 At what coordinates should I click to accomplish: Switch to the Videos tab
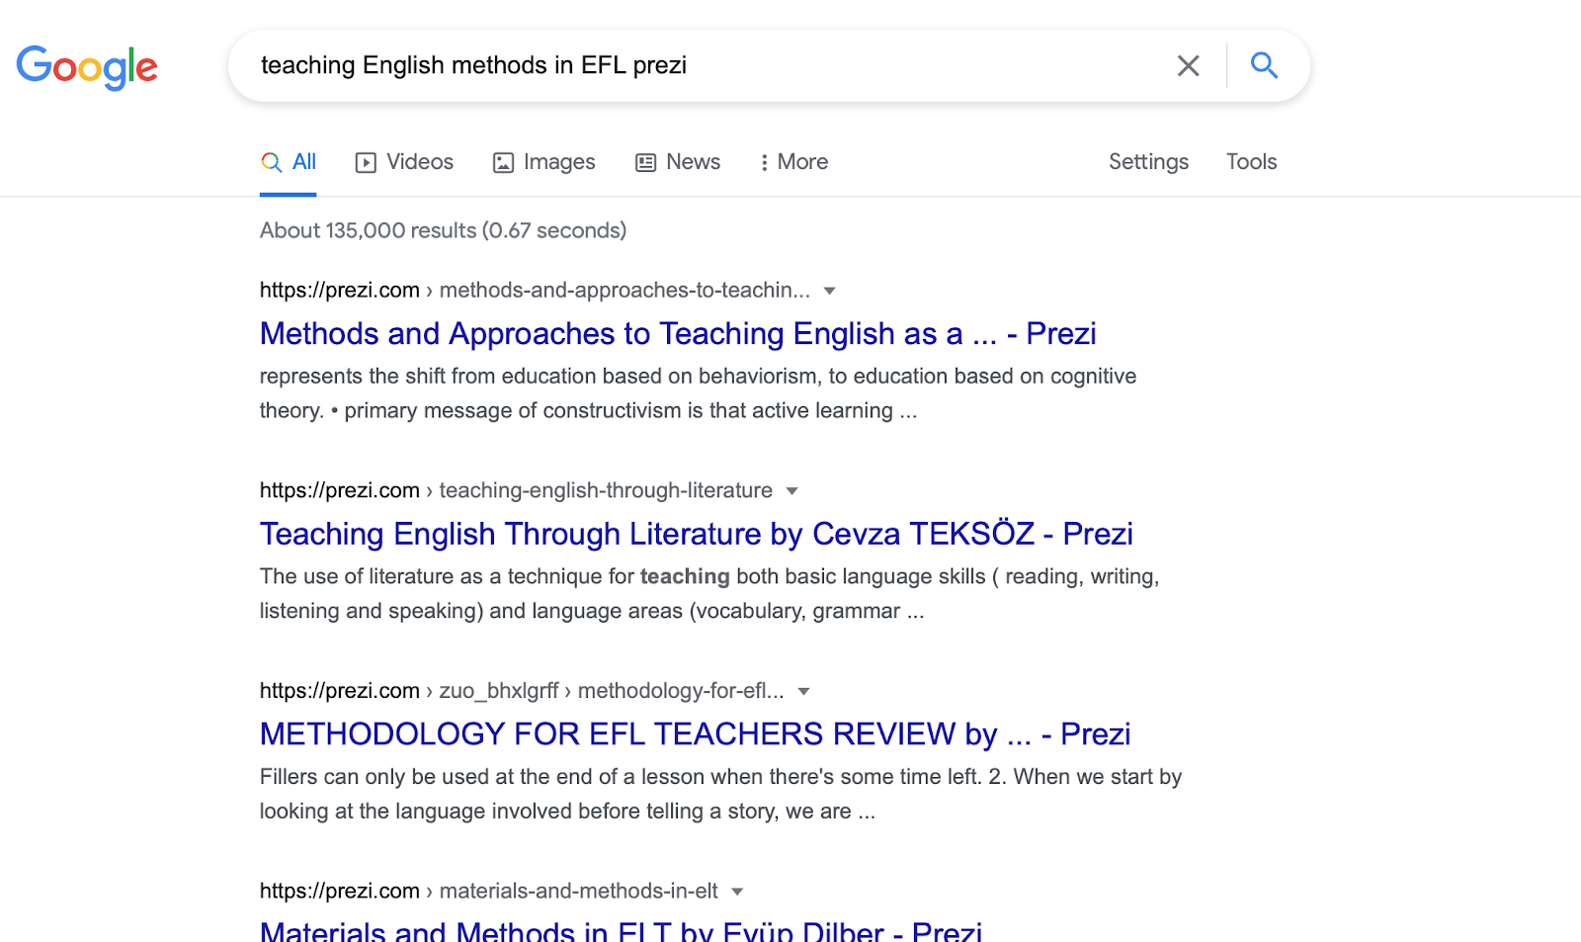coord(404,162)
